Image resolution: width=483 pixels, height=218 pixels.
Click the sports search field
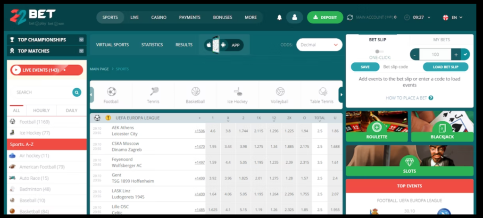pyautogui.click(x=43, y=92)
